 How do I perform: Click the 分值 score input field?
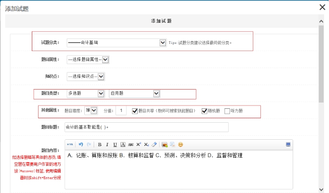121,111
